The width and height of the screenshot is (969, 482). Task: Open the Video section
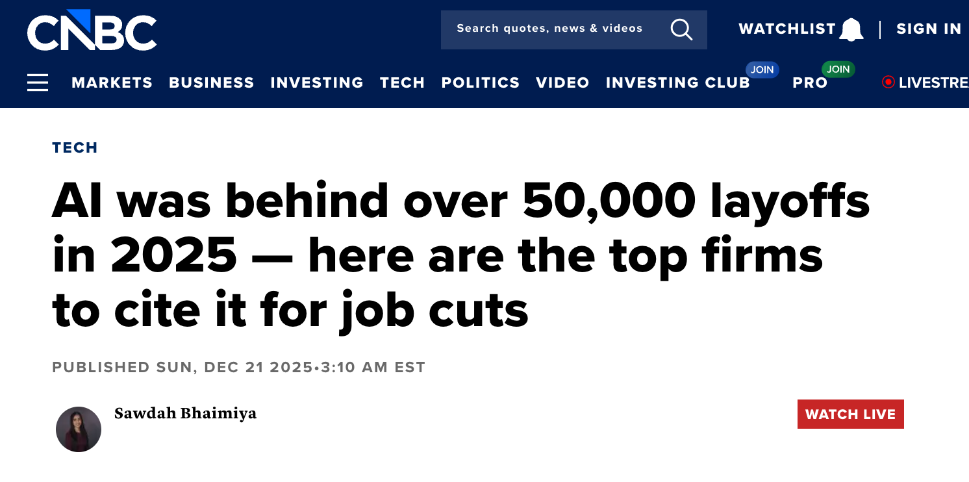coord(562,83)
